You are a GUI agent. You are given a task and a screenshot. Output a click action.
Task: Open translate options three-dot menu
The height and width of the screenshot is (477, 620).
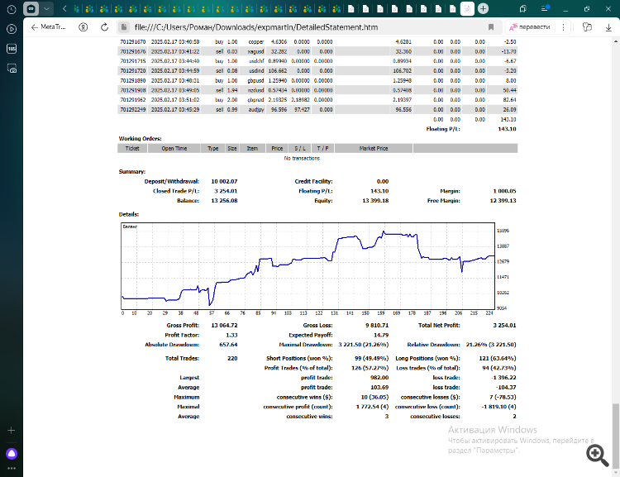click(x=563, y=27)
